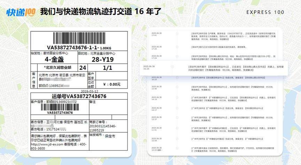301x165 pixels.
Task: Click '快件离开【广州增城仙村镇店】' entry text
Action: (233, 130)
